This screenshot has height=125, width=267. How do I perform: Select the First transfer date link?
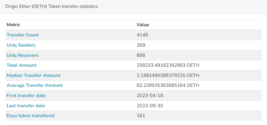[26, 96]
